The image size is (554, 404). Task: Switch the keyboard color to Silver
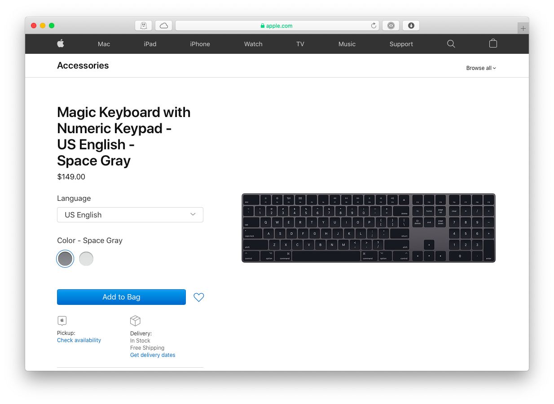(x=86, y=259)
